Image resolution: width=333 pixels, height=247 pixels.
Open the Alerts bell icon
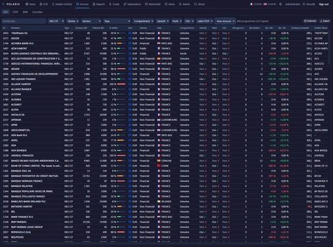tap(166, 4)
